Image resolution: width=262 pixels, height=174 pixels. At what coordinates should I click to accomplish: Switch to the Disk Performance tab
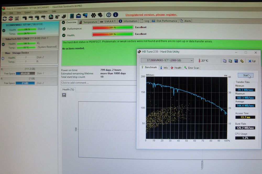pyautogui.click(x=165, y=21)
